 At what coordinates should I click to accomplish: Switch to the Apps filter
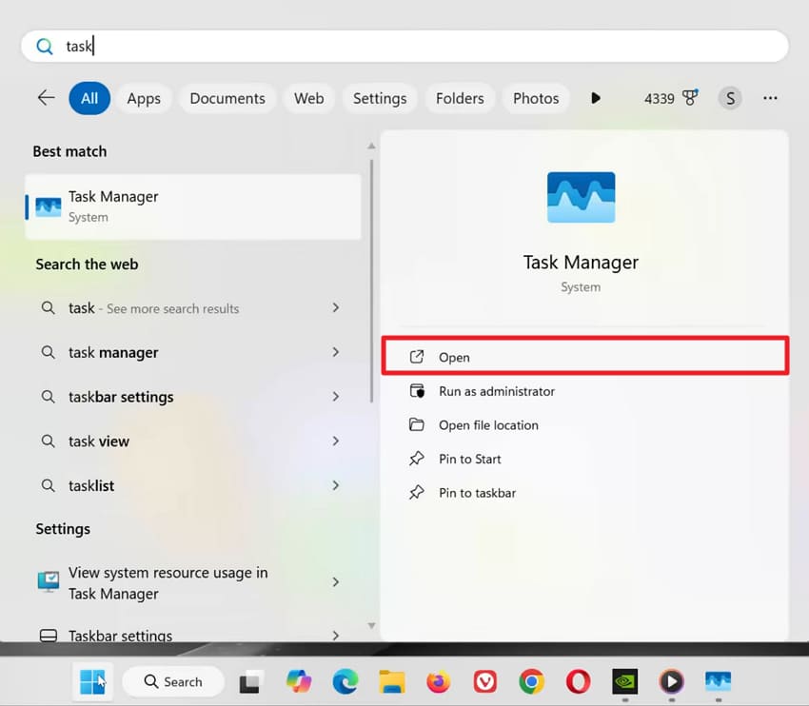pos(144,98)
